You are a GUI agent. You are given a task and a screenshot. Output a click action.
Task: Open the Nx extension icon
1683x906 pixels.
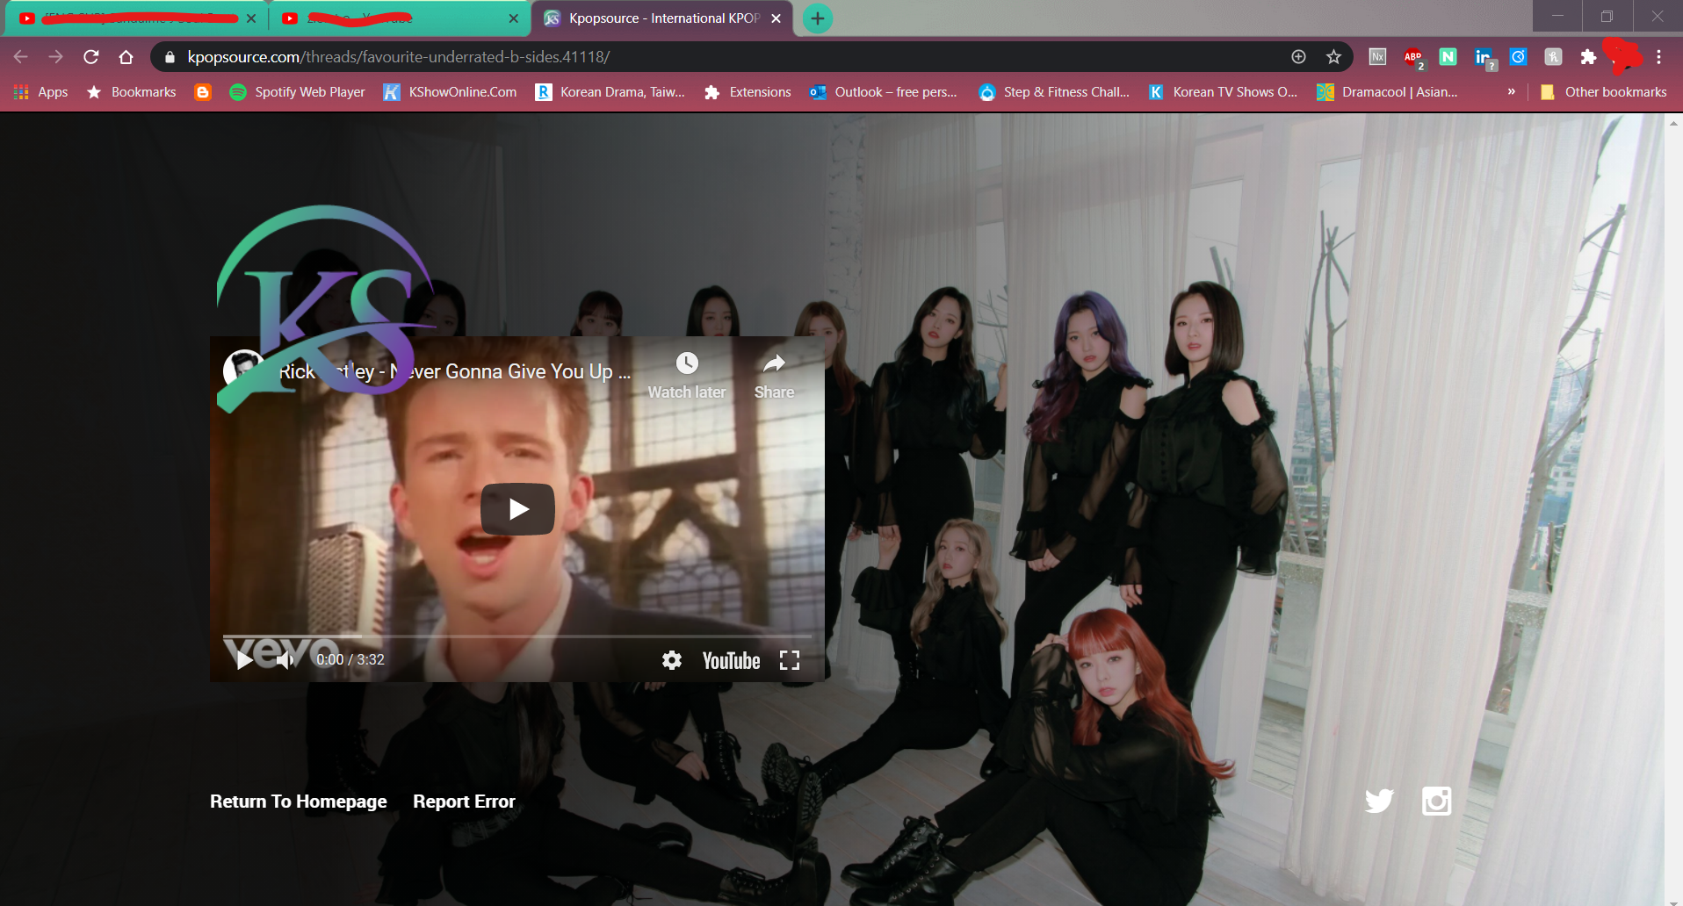[x=1378, y=57]
